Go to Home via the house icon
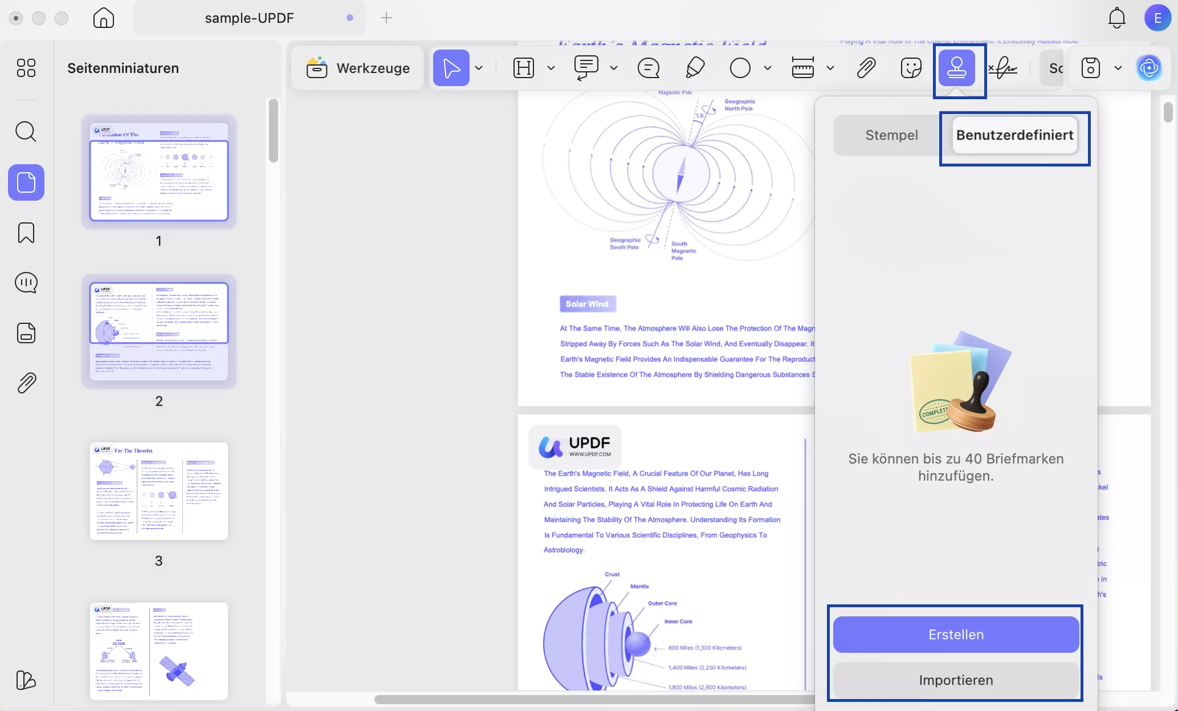1178x711 pixels. pyautogui.click(x=103, y=18)
